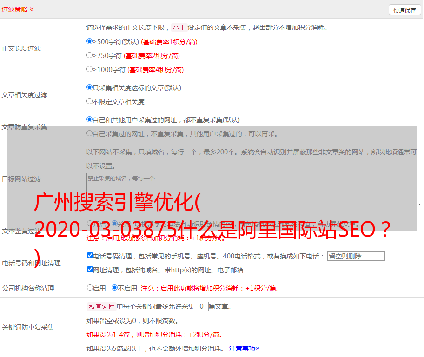424x357 pixels.
Task: Choose 自己采集过的网址，不重复采集 radio option
Action: click(90, 133)
